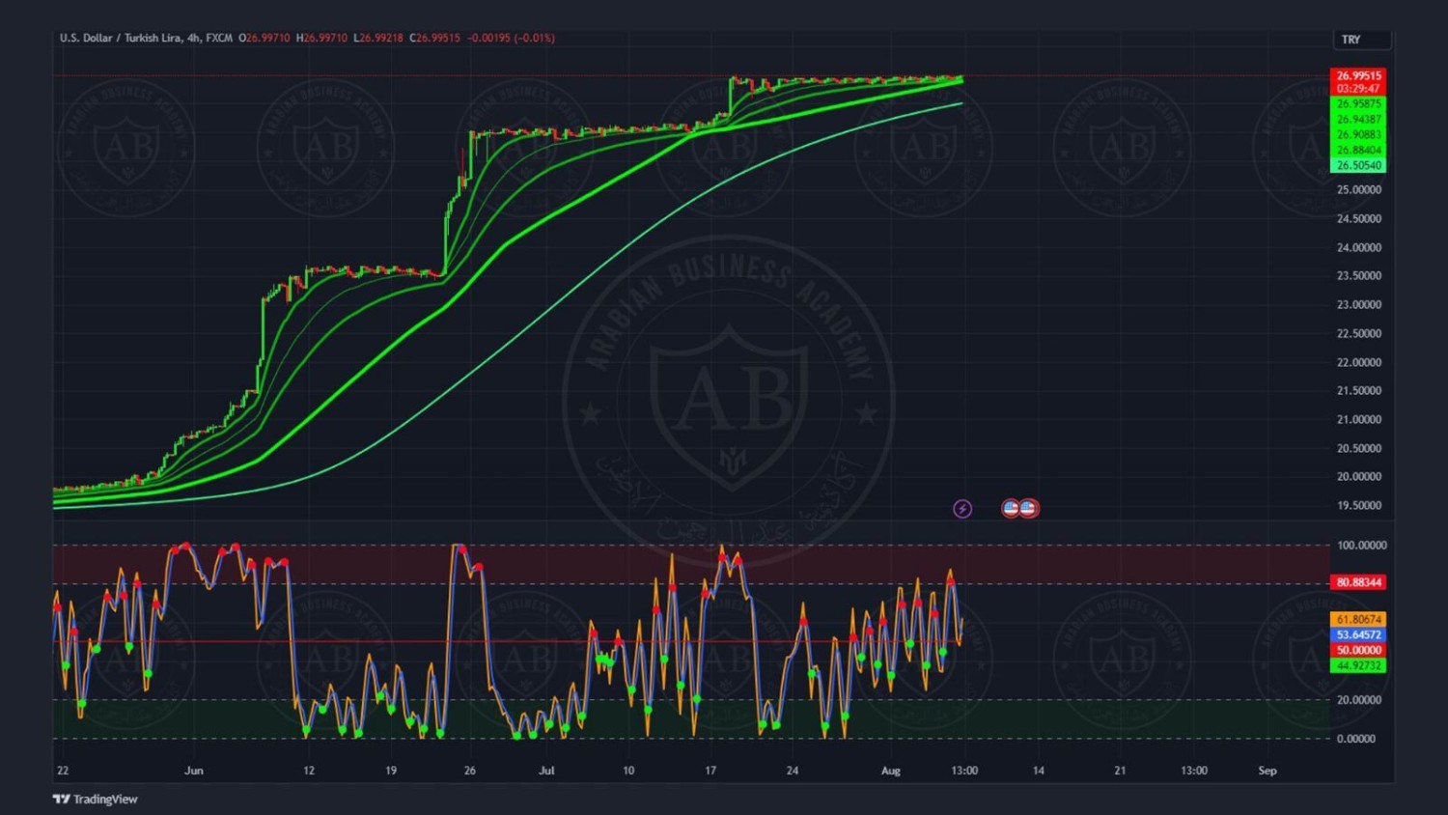Click the 26 date on time axis
Screen dimensions: 1448x815
pos(470,771)
